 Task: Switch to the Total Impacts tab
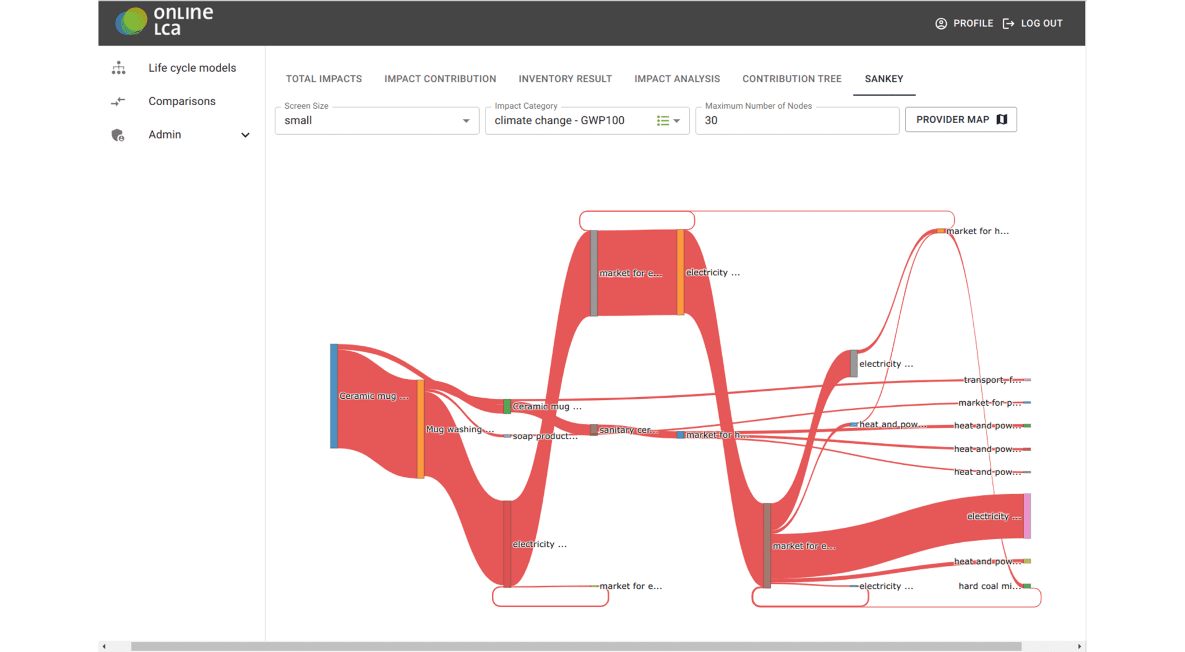click(x=323, y=79)
